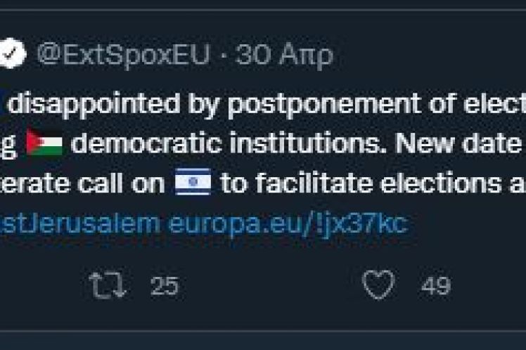526x350 pixels.
Task: Open the @ExtSpoxEU profile handle
Action: tap(123, 56)
